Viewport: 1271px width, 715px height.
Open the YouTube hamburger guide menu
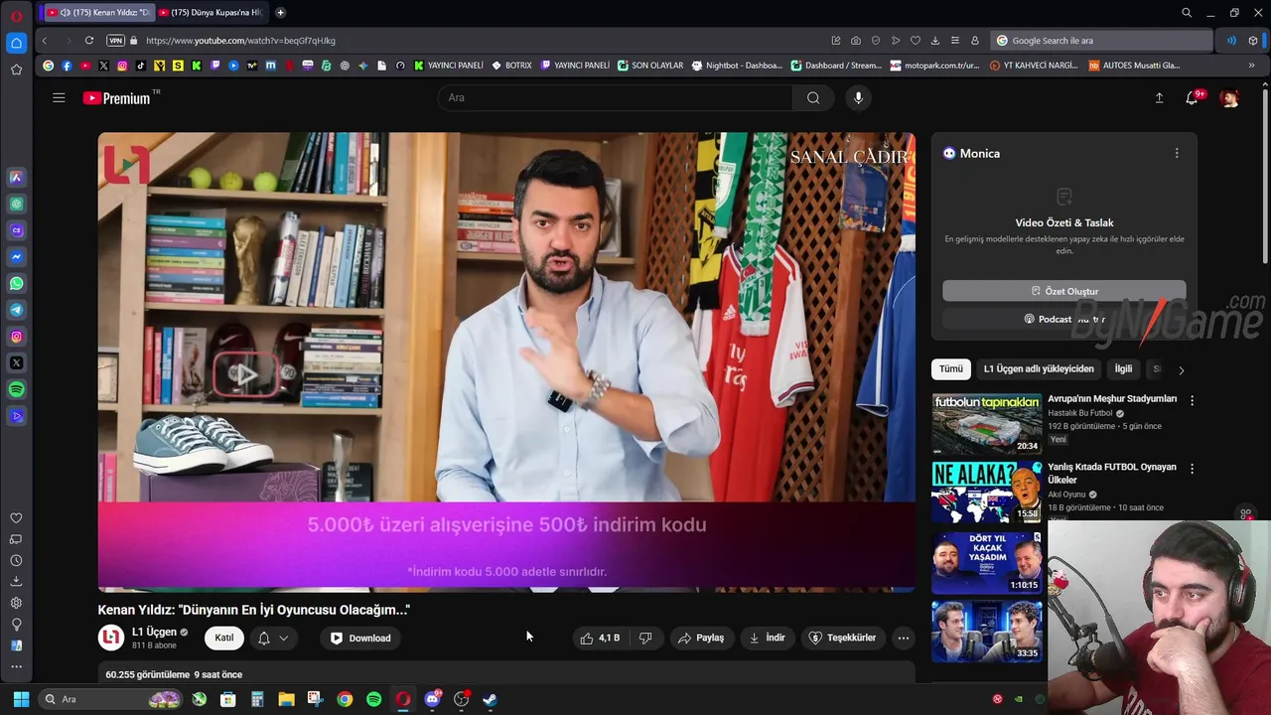pyautogui.click(x=59, y=97)
